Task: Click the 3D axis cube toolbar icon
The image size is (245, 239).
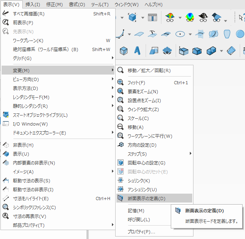Action: click(132, 17)
